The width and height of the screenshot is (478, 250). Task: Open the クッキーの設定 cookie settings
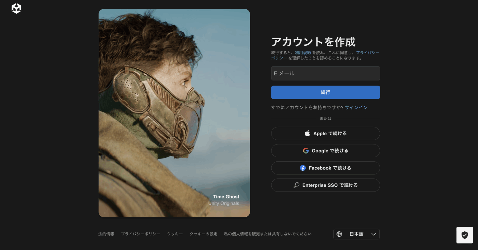203,234
